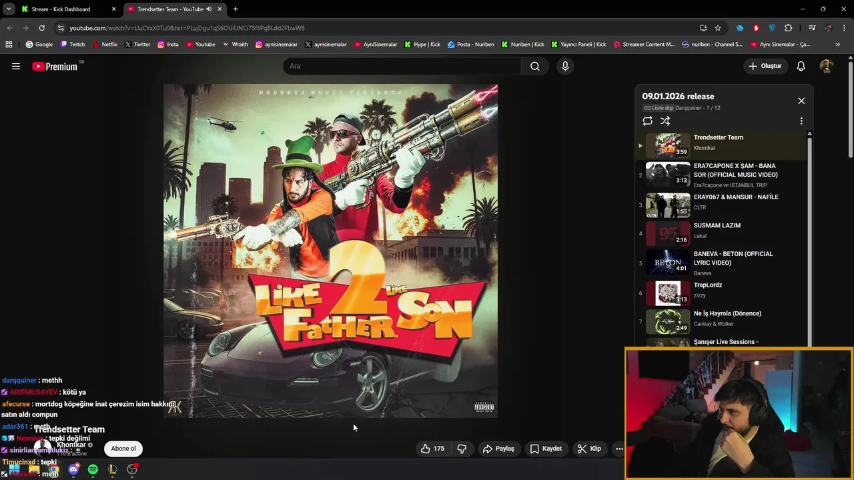Open the Windows Start button

(x=14, y=469)
